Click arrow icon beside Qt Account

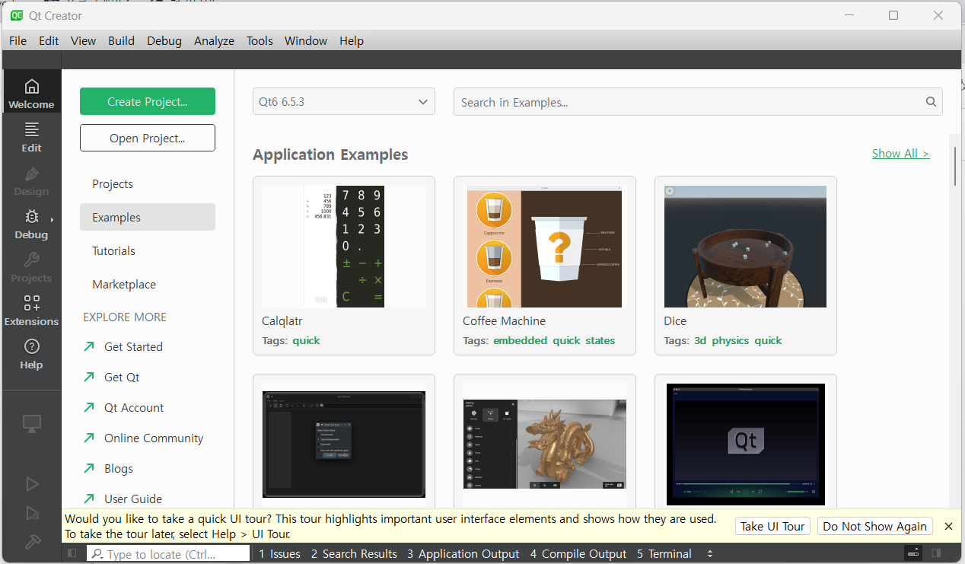click(x=89, y=407)
